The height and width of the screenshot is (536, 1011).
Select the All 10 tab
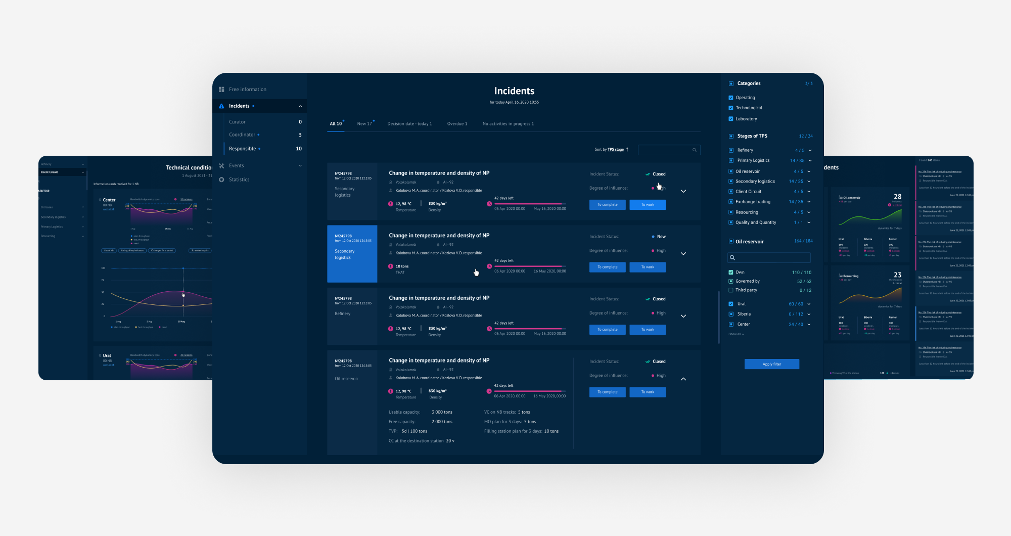[x=336, y=124]
